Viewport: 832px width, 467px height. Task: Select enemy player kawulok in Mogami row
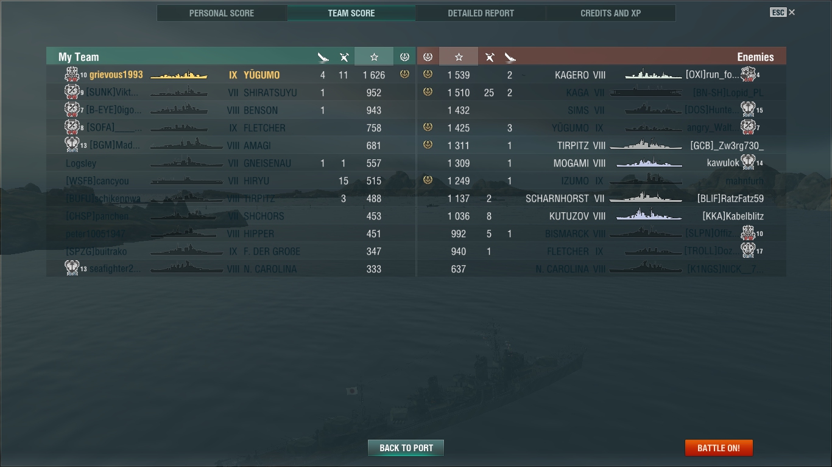tap(723, 163)
